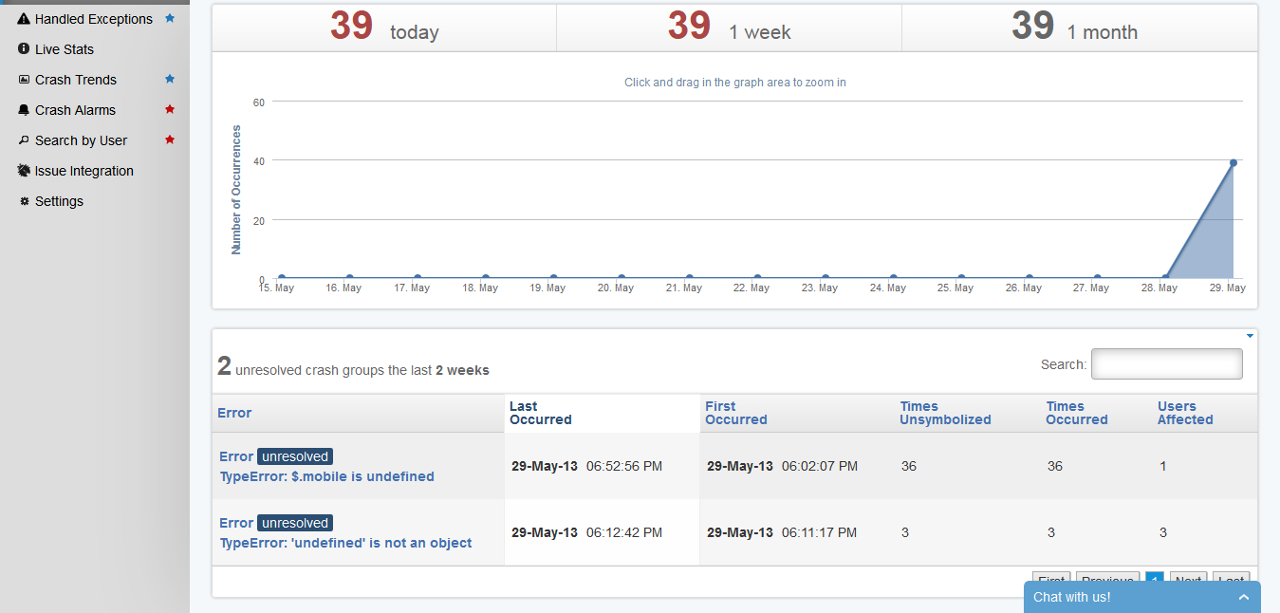Focus the crash groups Search field

pyautogui.click(x=1166, y=364)
